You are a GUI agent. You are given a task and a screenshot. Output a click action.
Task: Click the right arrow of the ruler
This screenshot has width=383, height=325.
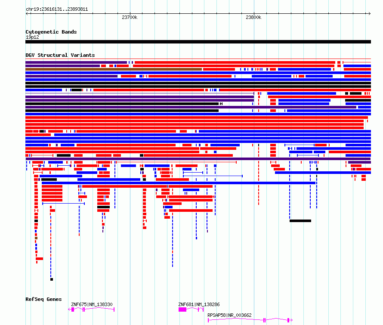[x=369, y=14]
